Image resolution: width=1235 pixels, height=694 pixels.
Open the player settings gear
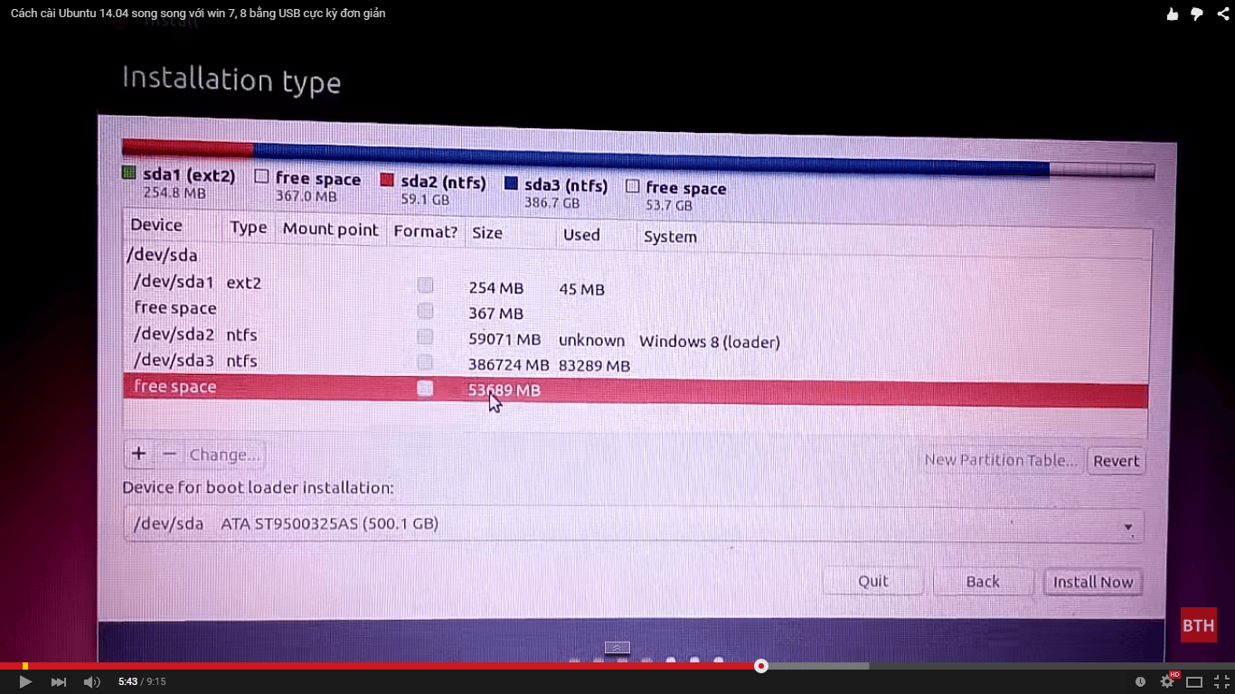(1167, 681)
